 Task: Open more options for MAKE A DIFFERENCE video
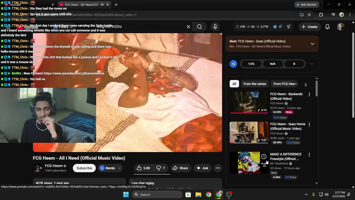click(x=309, y=155)
